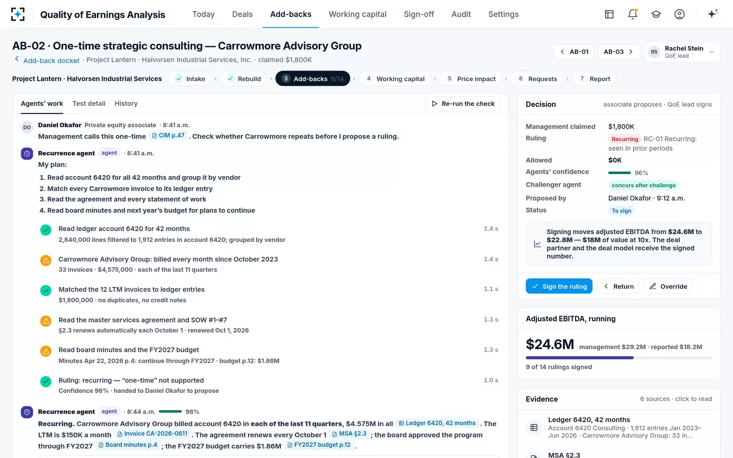Open the layout panel icon in header

pos(609,14)
